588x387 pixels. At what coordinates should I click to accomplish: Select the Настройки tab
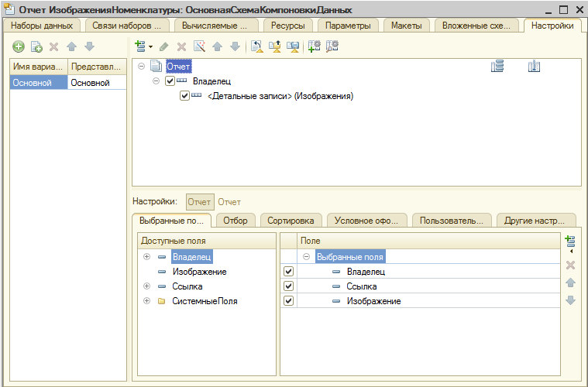(552, 26)
